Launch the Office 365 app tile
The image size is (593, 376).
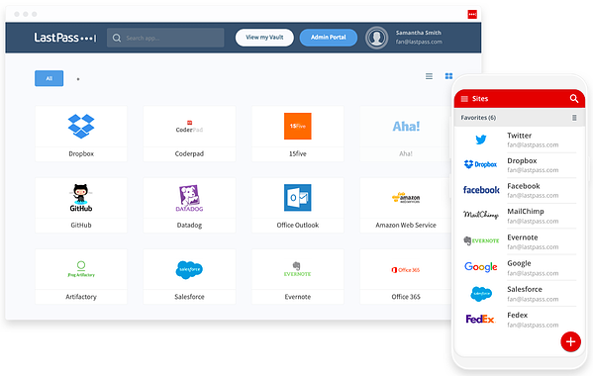tap(406, 277)
